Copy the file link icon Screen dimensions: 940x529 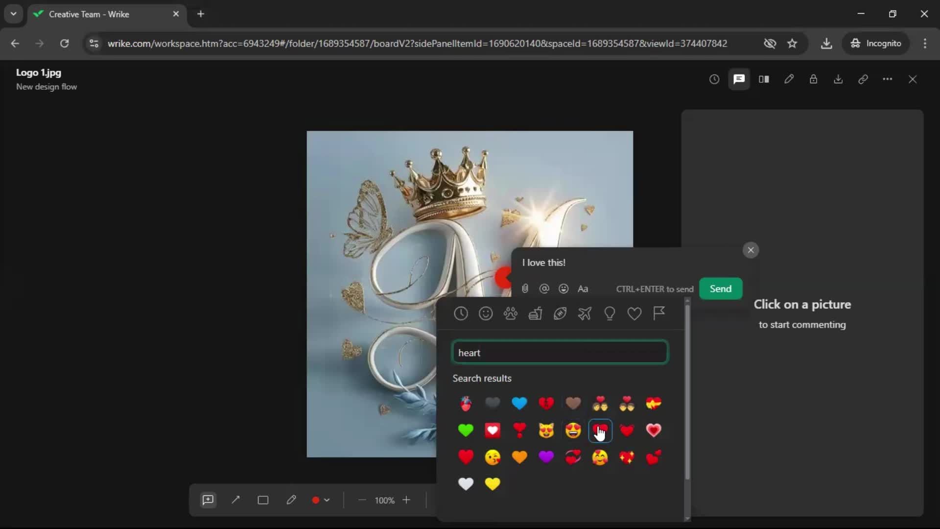863,79
